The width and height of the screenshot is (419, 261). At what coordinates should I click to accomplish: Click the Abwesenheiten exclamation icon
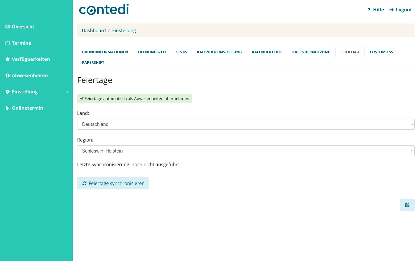[x=8, y=75]
